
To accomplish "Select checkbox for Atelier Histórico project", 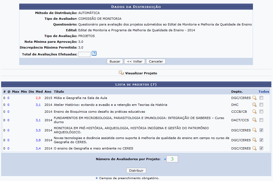I will [x=261, y=105].
